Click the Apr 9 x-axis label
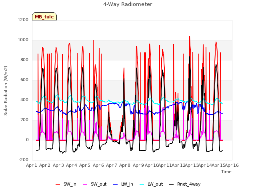The width and height of the screenshot is (256, 192). click(138, 165)
